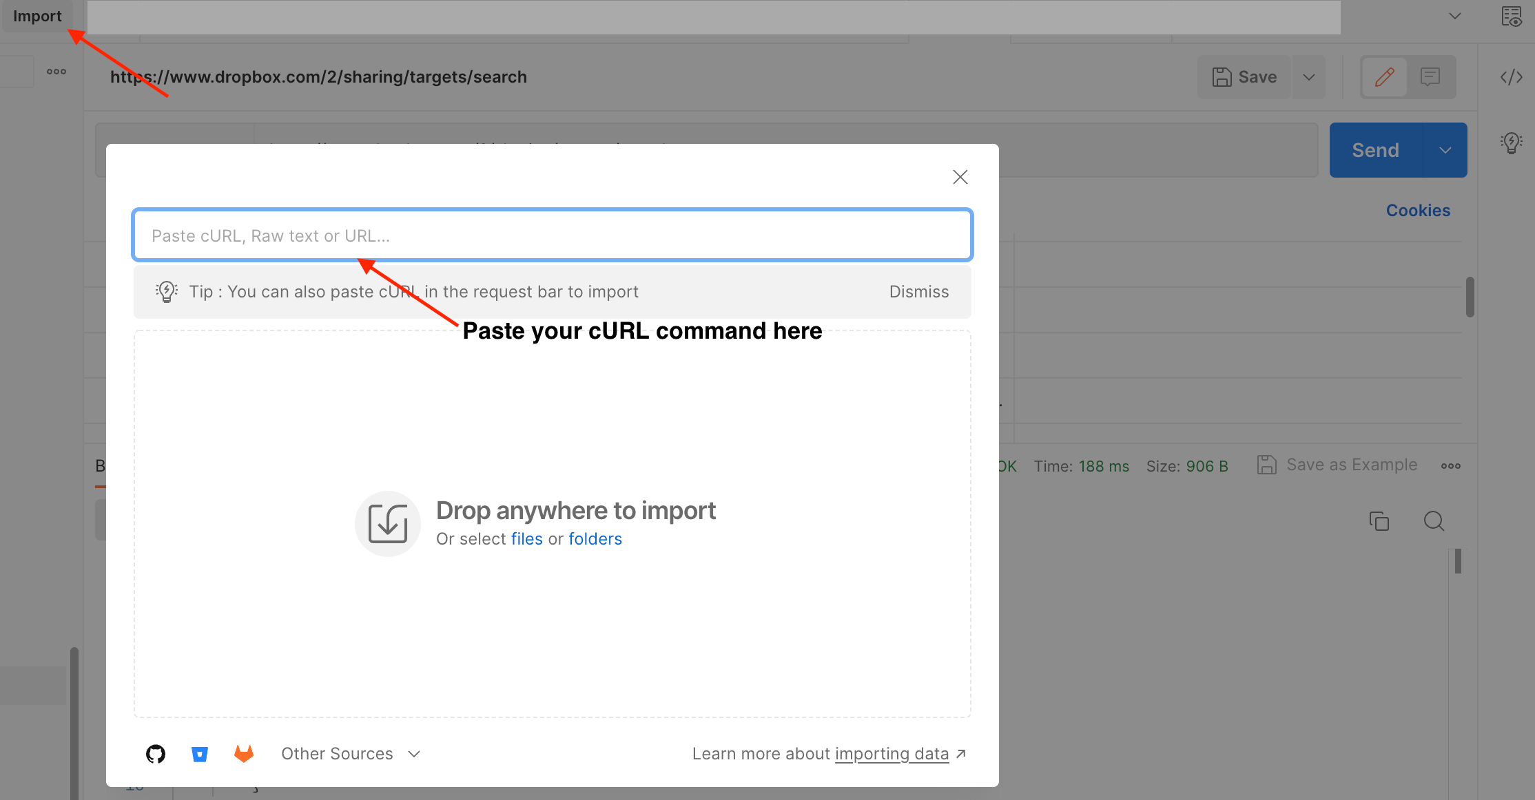The width and height of the screenshot is (1535, 800).
Task: Open the Postbot lightbulb icon
Action: (x=1510, y=143)
